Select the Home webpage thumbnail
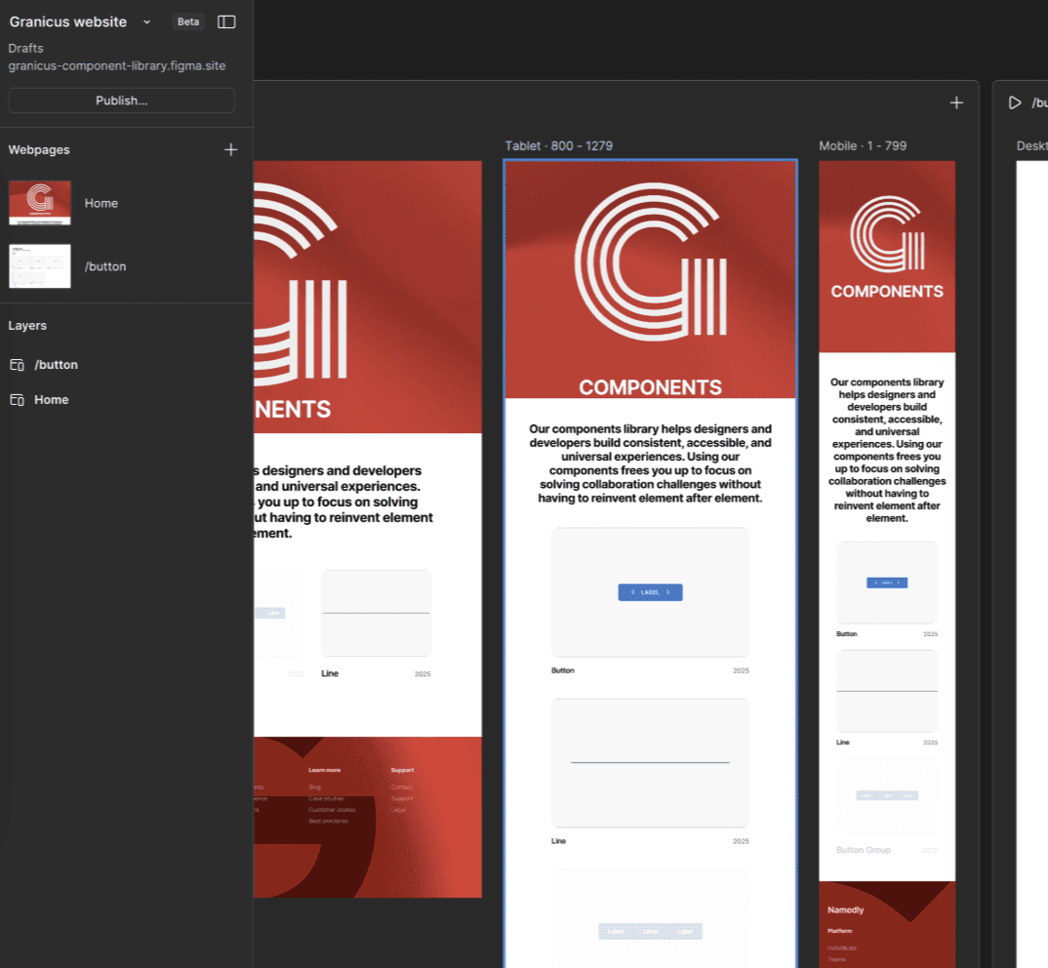The height and width of the screenshot is (968, 1048). pyautogui.click(x=39, y=203)
